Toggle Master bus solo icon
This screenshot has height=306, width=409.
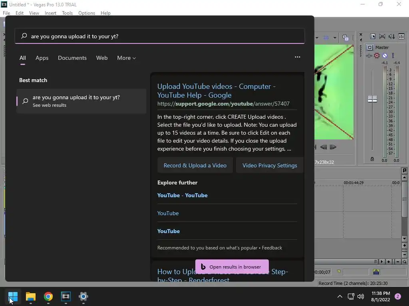(x=393, y=55)
